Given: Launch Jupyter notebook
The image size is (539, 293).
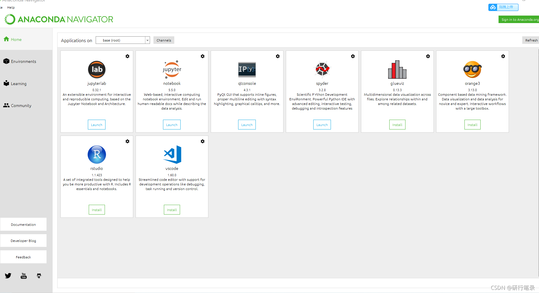Looking at the screenshot, I should click(172, 125).
